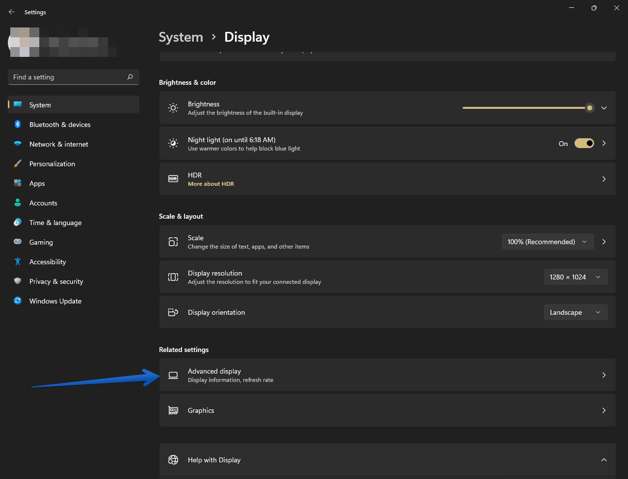Click the Gaming controller icon
The height and width of the screenshot is (479, 628).
point(18,242)
